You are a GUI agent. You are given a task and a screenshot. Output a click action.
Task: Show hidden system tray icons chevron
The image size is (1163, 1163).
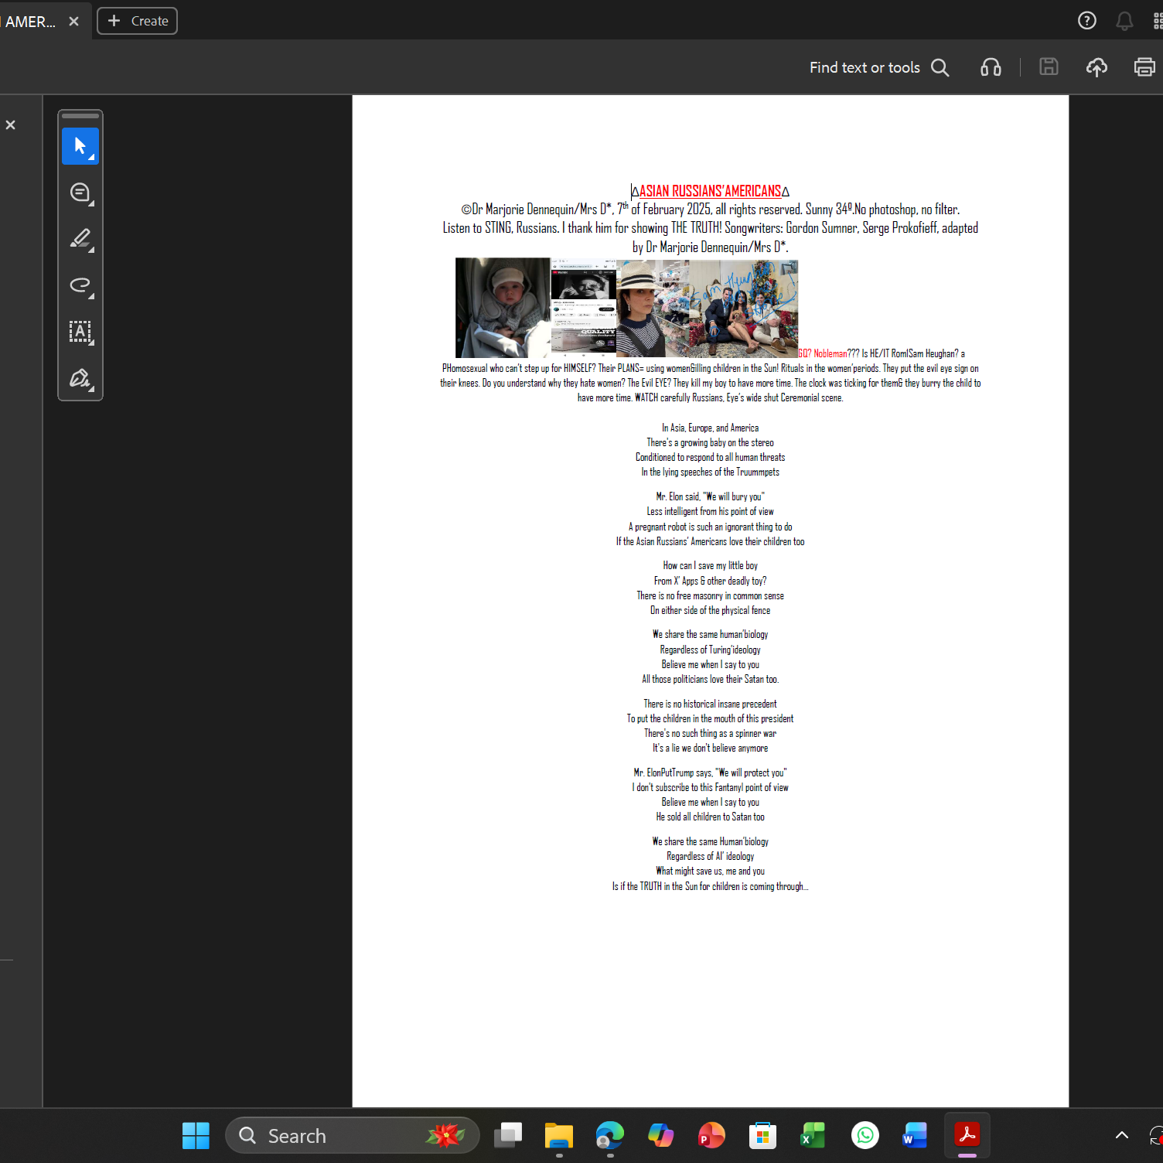[1121, 1135]
